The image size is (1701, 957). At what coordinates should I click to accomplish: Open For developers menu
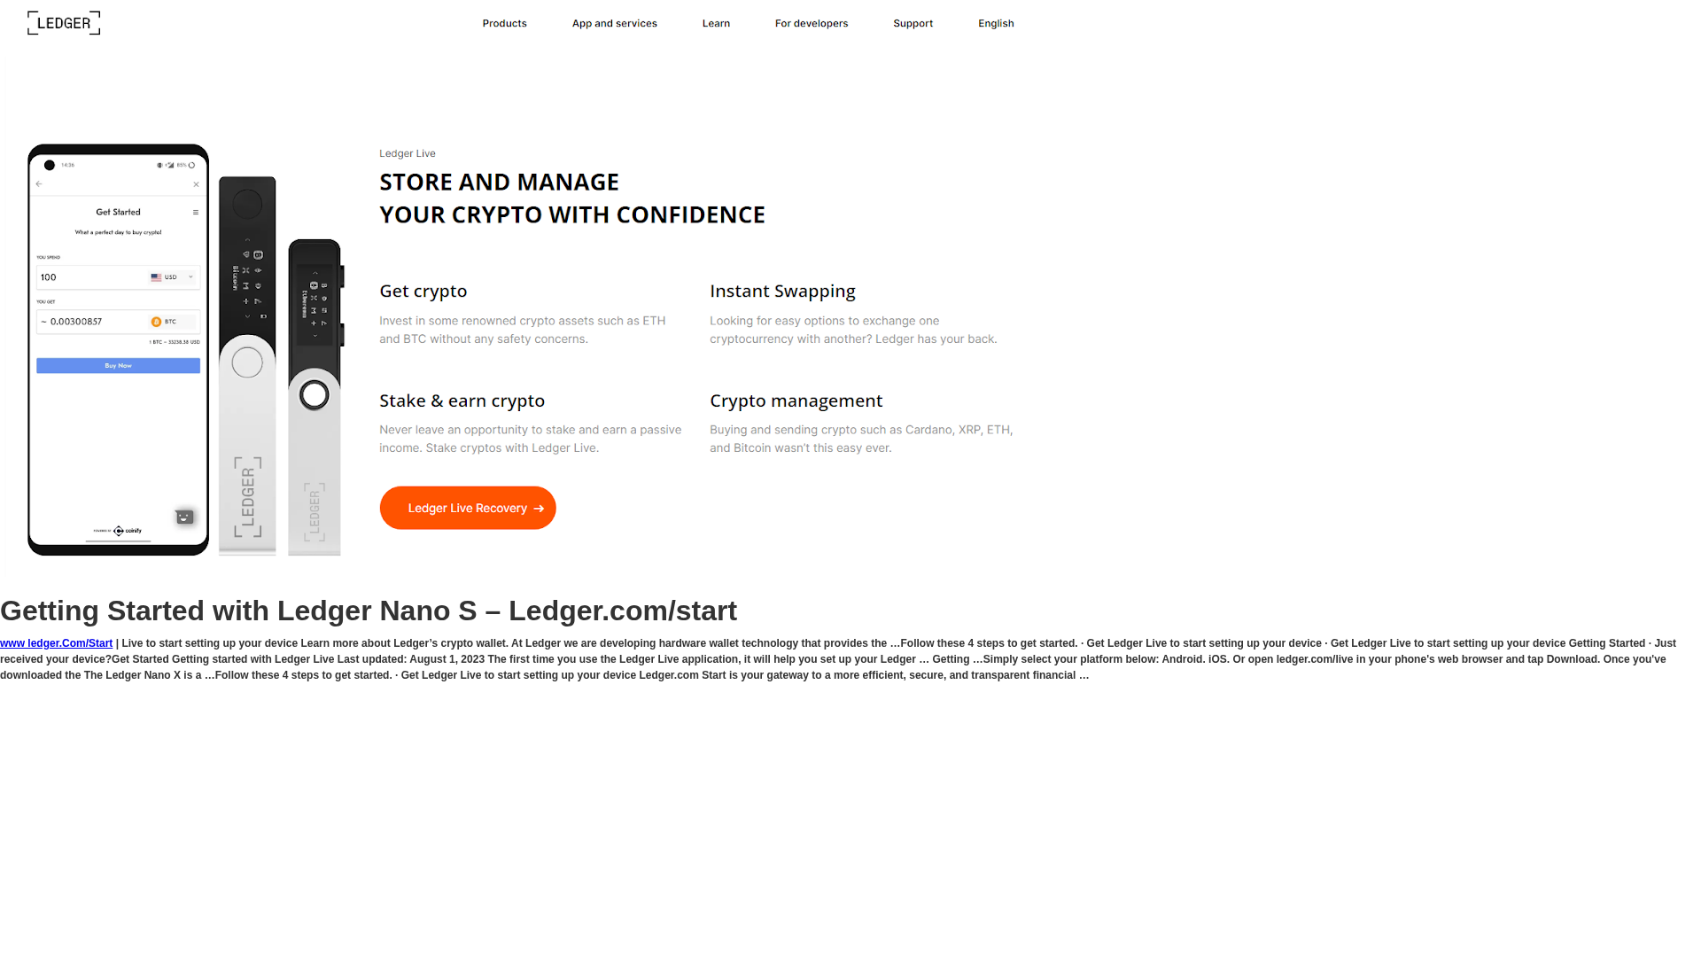coord(812,23)
